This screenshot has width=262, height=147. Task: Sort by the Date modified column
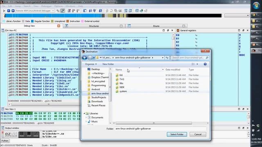(x=173, y=70)
